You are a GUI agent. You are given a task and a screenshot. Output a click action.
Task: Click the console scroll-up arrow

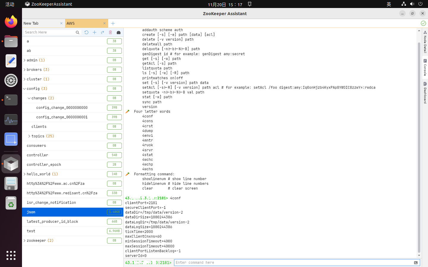(419, 31)
